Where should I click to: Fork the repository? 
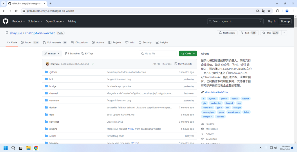click(x=249, y=33)
